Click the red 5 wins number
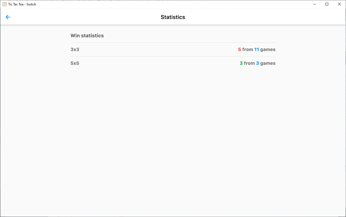This screenshot has height=217, width=346. pos(240,50)
